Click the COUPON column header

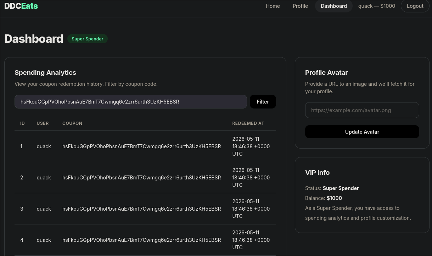click(72, 123)
